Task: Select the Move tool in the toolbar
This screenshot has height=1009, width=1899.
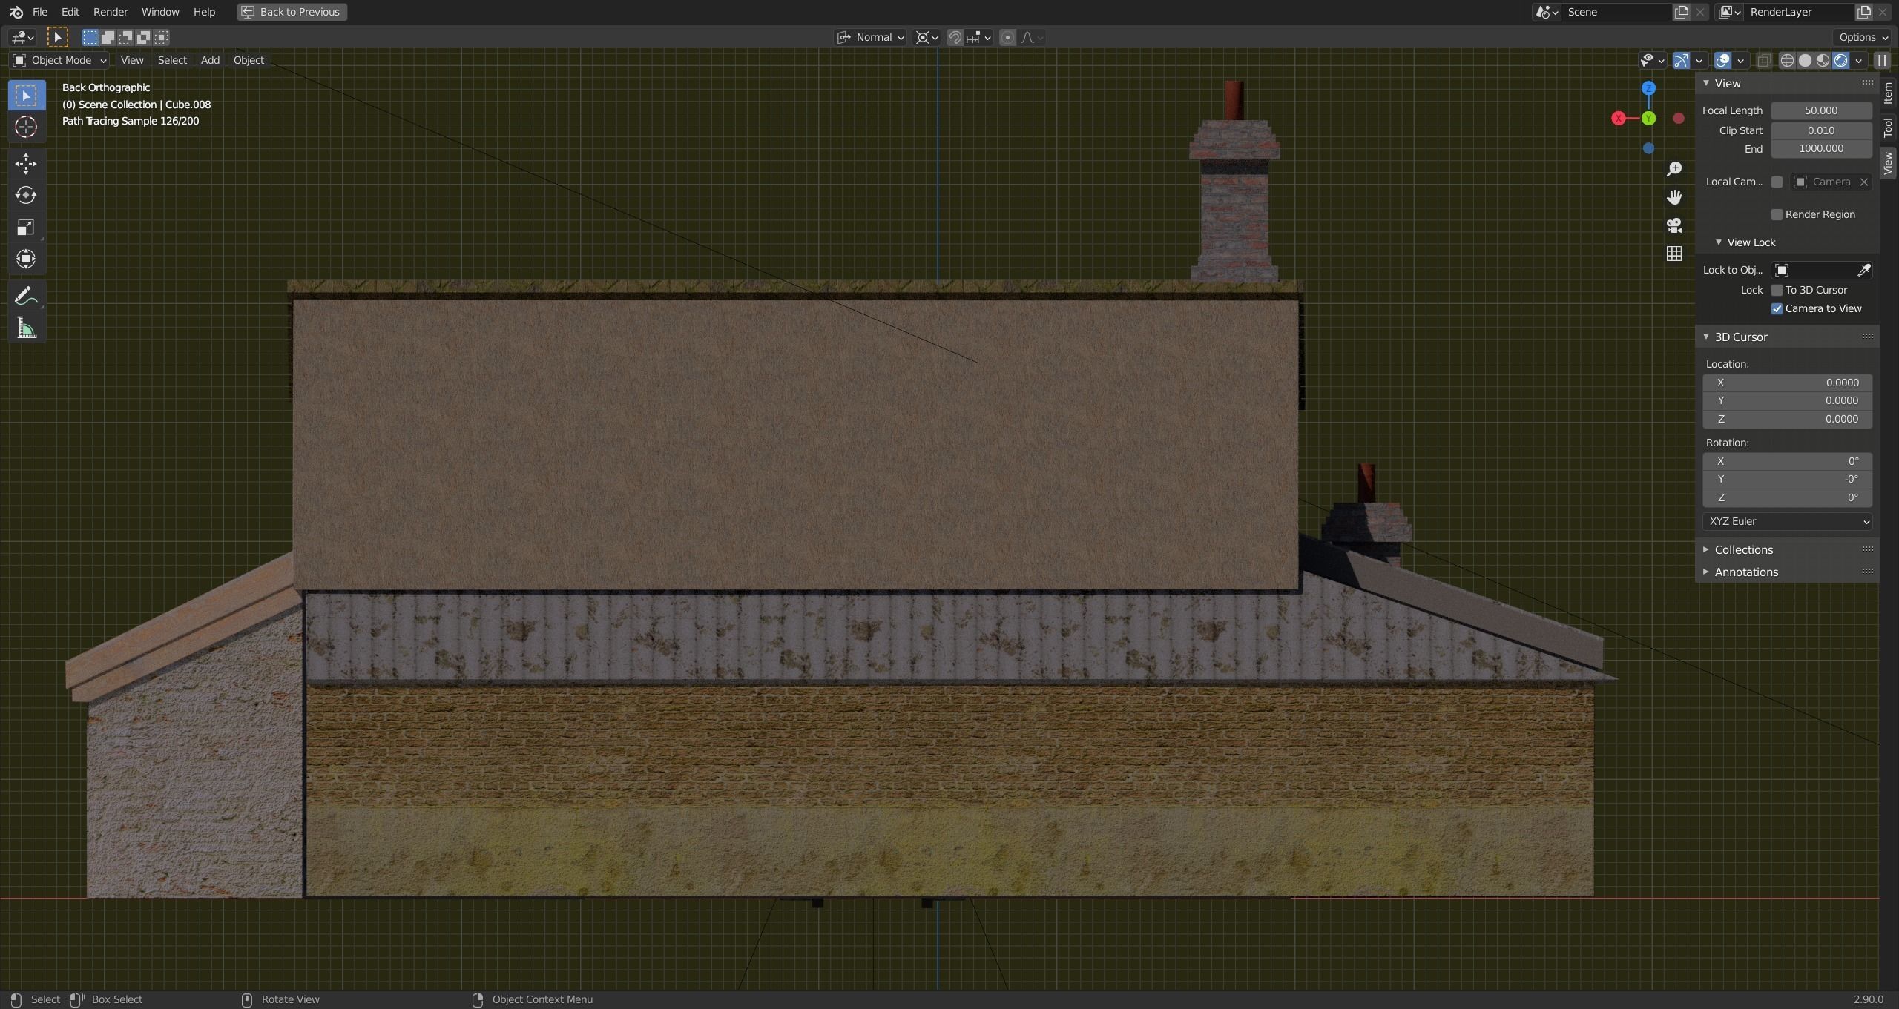Action: [26, 163]
